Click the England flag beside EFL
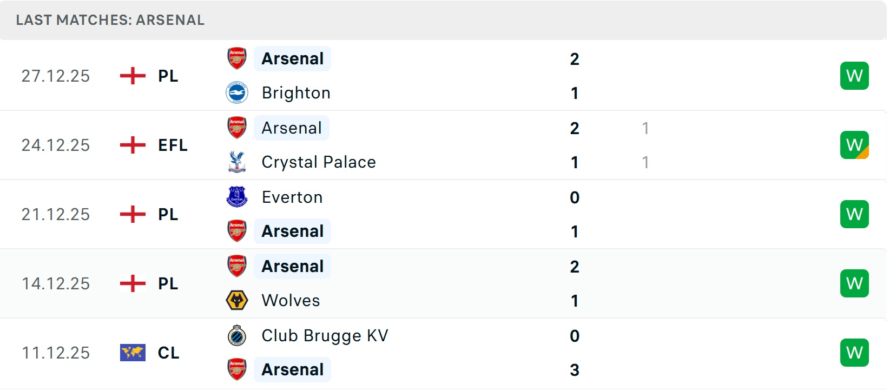The image size is (890, 391). 133,145
